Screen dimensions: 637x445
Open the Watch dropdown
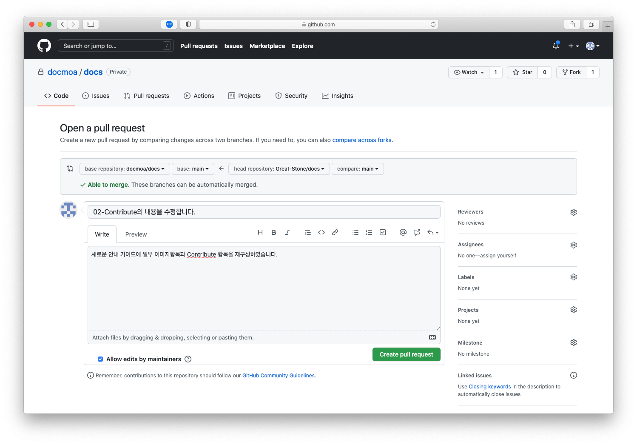tap(469, 72)
